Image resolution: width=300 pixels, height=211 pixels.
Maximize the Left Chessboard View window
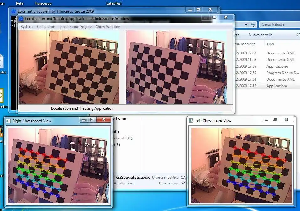click(x=275, y=119)
